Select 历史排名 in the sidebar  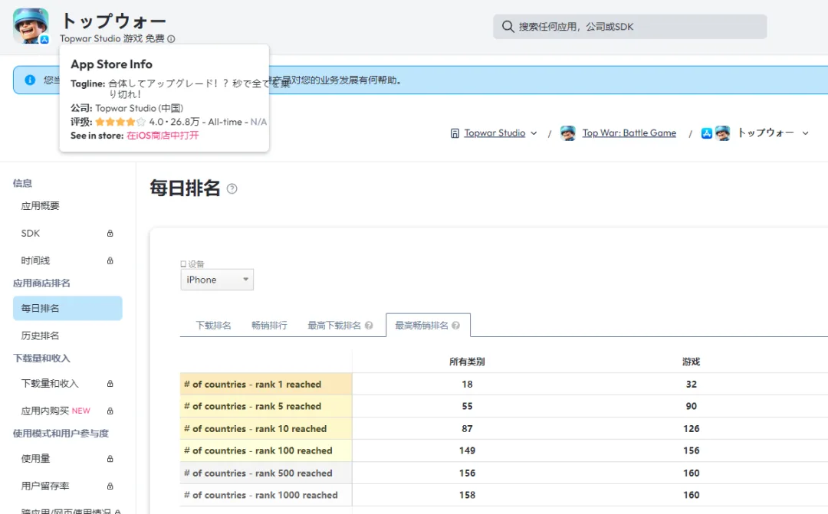[x=40, y=336]
